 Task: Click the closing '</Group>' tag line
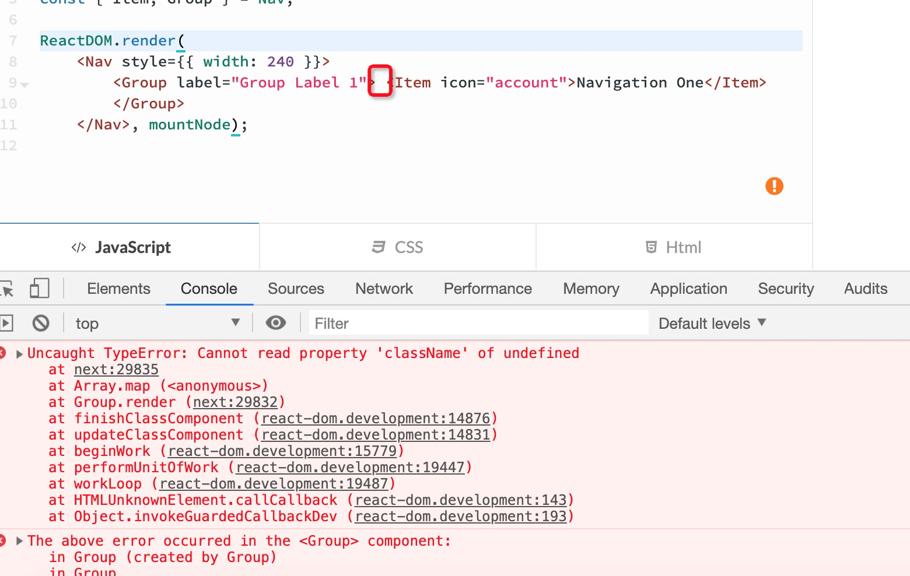coord(149,104)
